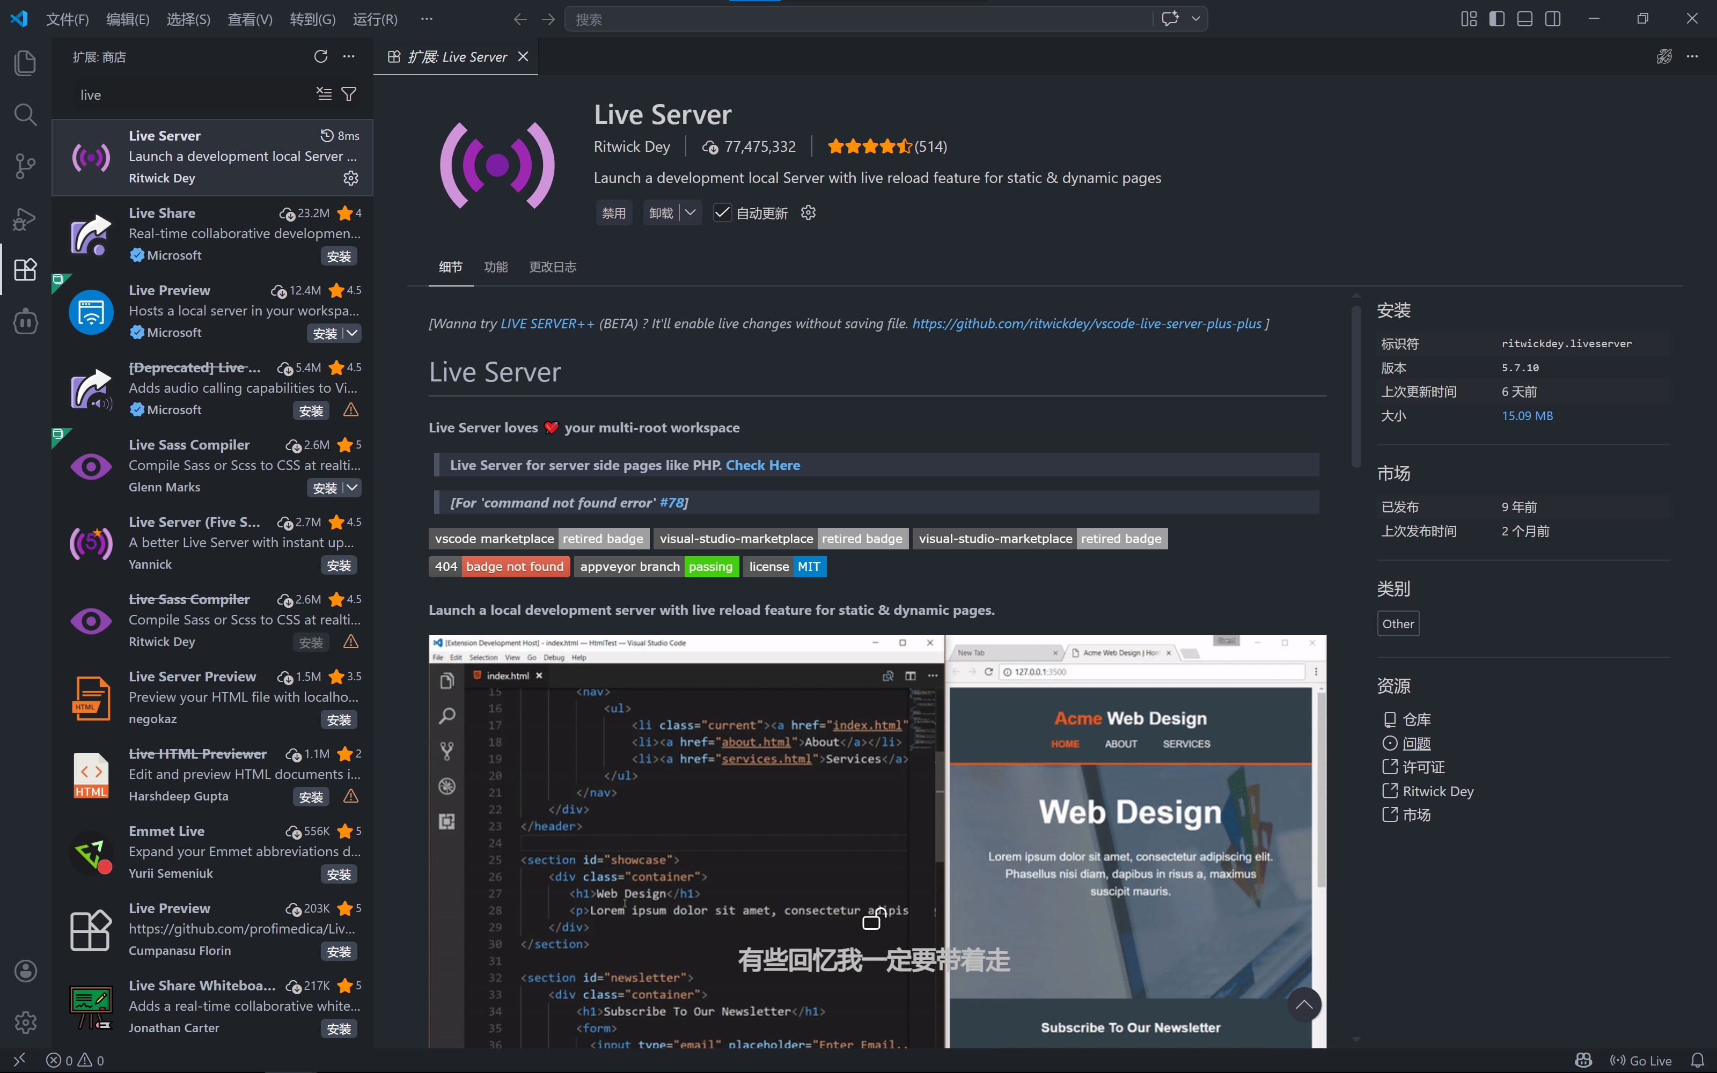Screen dimensions: 1717x1073
Task: Open the Manage gear in activity bar
Action: click(26, 1023)
